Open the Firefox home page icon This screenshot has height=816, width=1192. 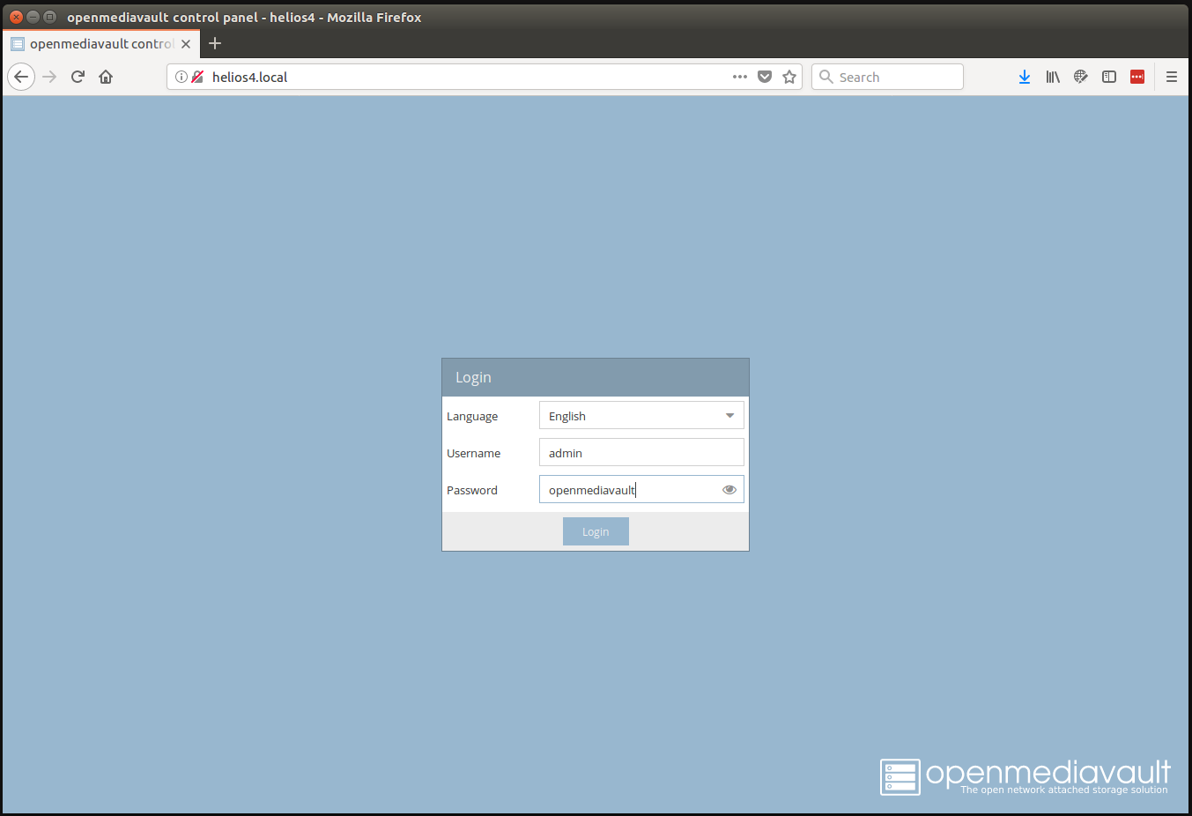tap(106, 77)
